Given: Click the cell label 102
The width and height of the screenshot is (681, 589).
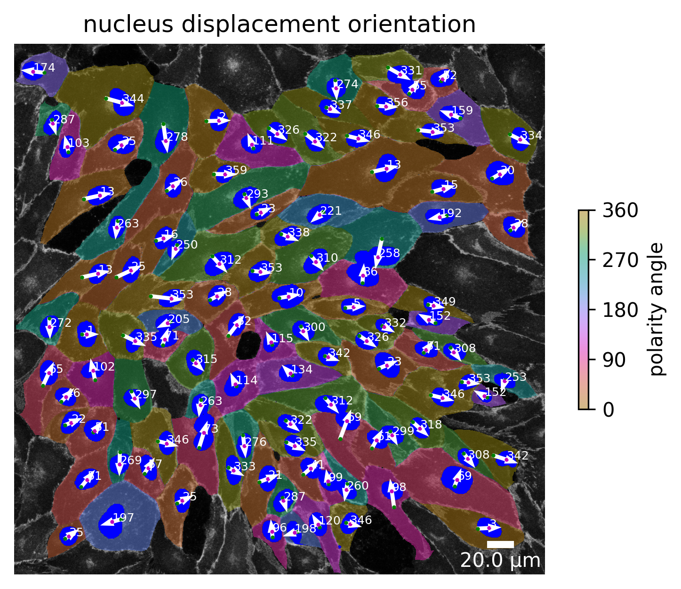Looking at the screenshot, I should [x=104, y=367].
